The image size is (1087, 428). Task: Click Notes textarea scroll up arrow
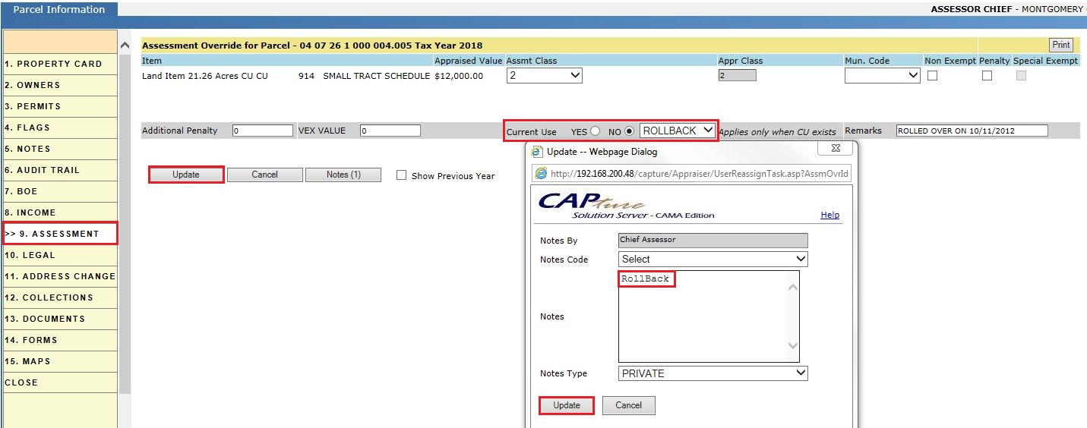point(792,287)
